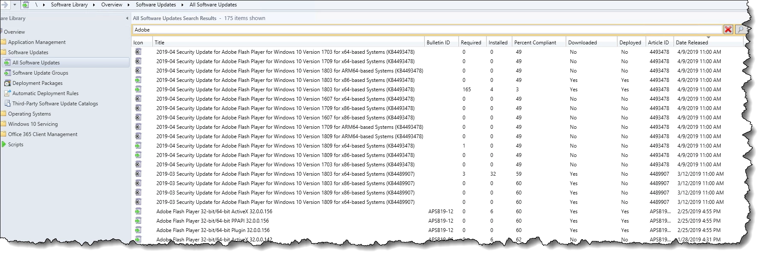Screen dimensions: 766x261
Task: Click the navigation forward arrow
Action: 4,5
